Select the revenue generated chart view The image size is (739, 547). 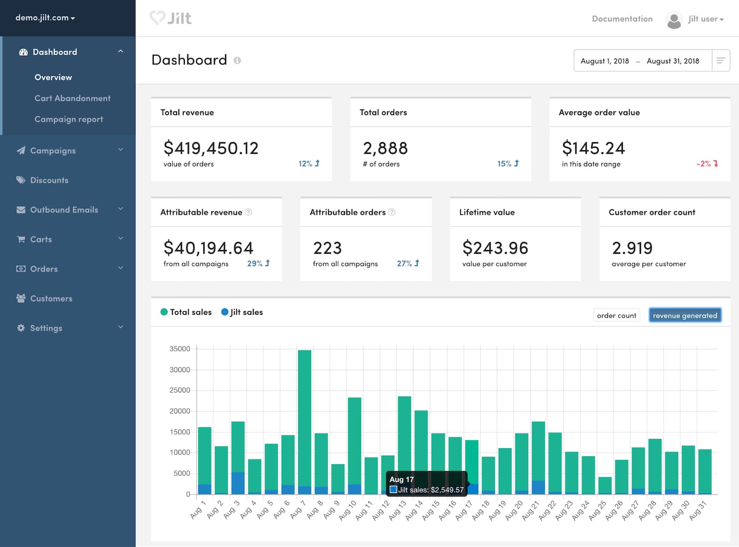coord(685,316)
